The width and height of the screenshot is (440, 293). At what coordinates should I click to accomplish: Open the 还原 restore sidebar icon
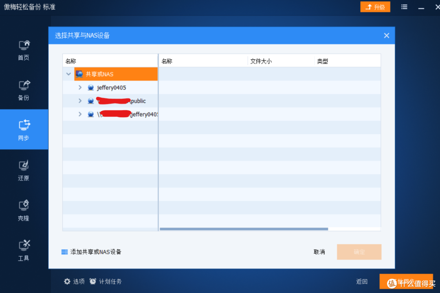click(24, 170)
